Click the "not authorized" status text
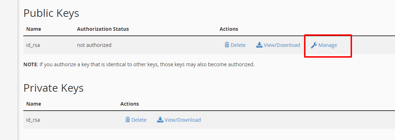This screenshot has width=395, height=140. 94,45
